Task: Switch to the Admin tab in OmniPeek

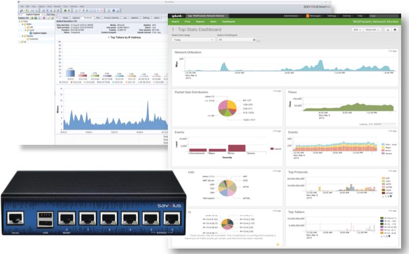Action: (157, 18)
